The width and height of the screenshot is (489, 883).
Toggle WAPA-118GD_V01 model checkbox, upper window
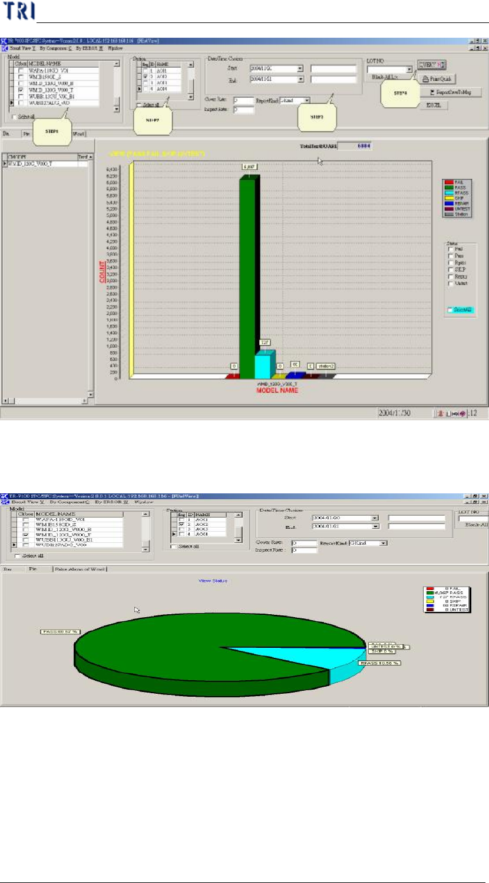point(21,71)
